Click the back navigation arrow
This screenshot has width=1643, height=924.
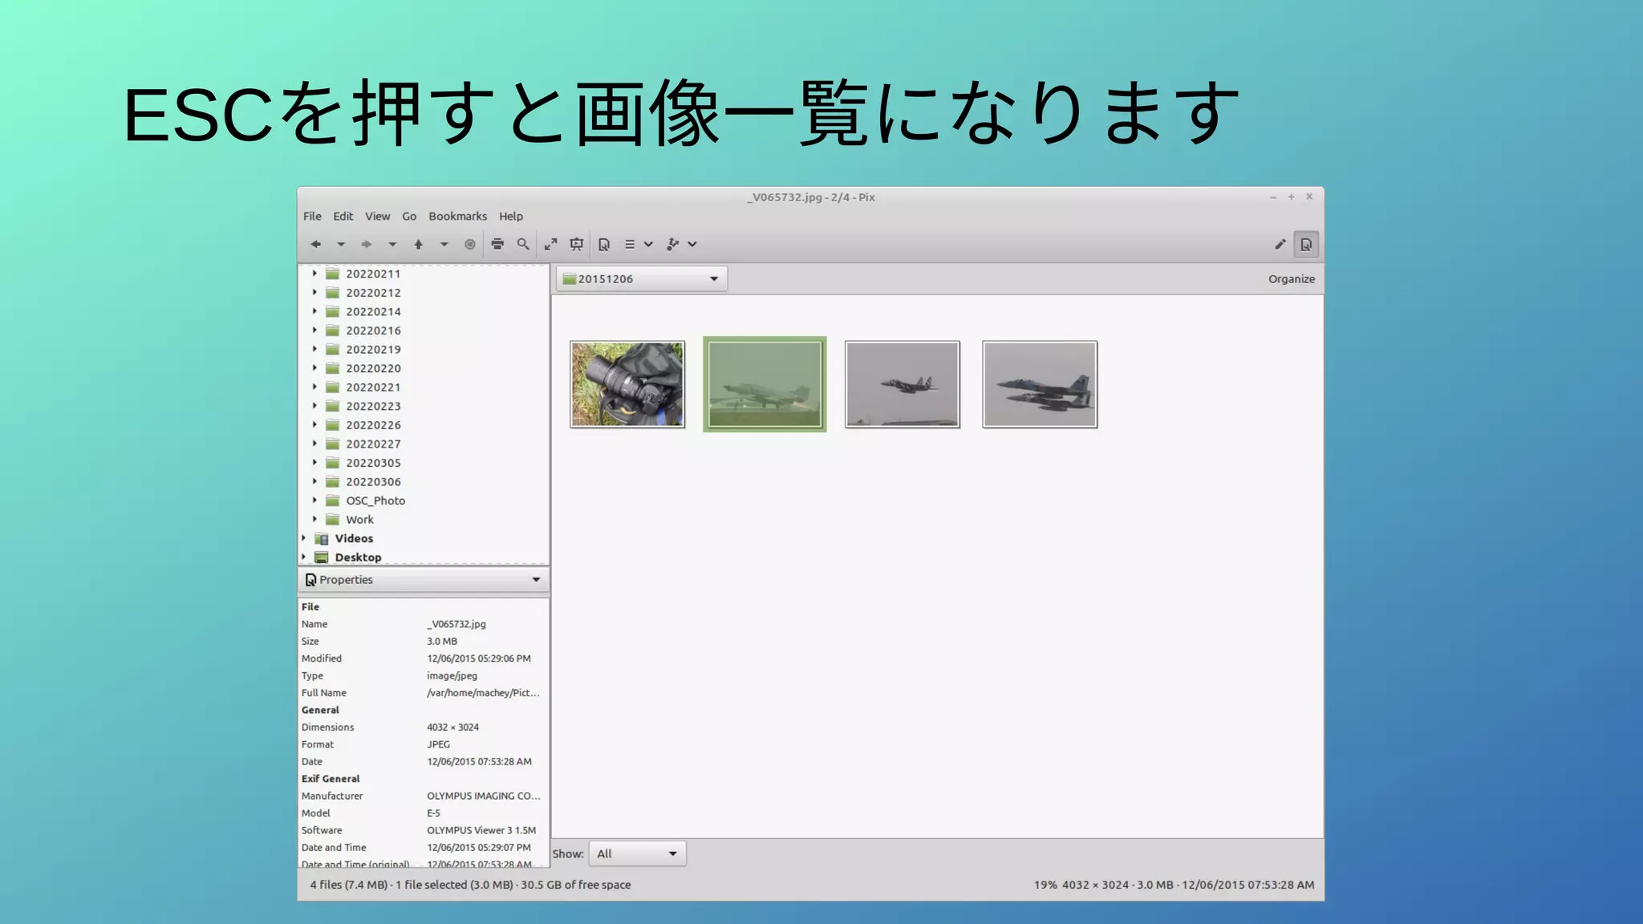click(x=316, y=245)
